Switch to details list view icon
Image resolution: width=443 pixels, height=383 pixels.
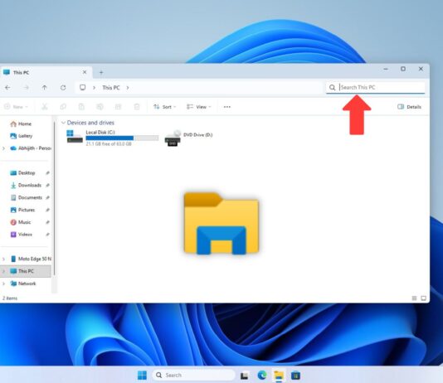[x=414, y=298]
